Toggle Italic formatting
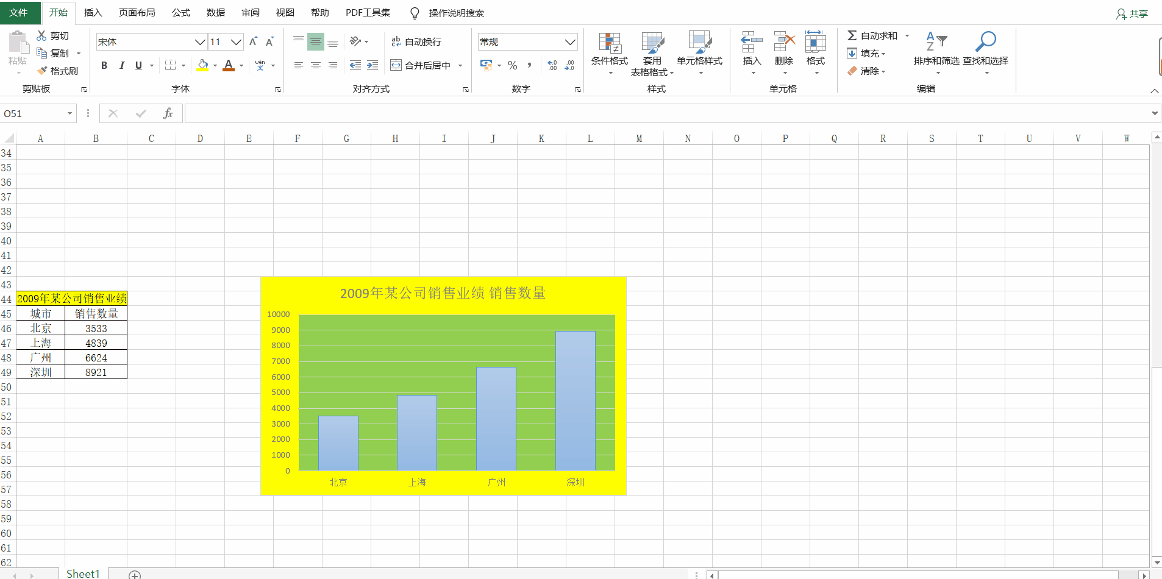1162x579 pixels. [x=121, y=65]
